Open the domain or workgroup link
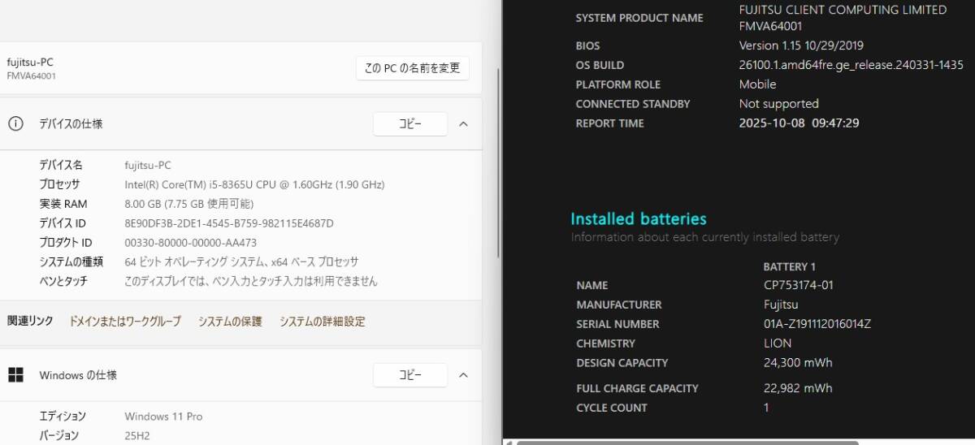 [x=125, y=322]
